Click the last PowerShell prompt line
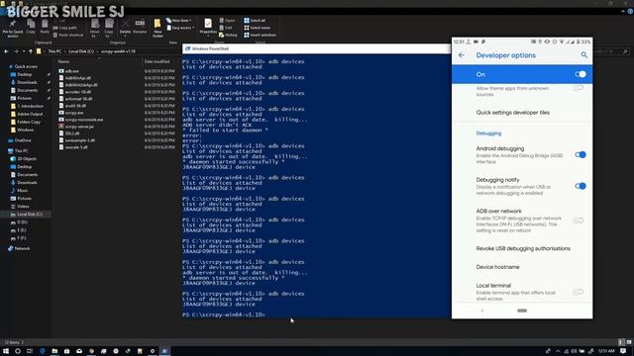The image size is (634, 356). coord(225,314)
